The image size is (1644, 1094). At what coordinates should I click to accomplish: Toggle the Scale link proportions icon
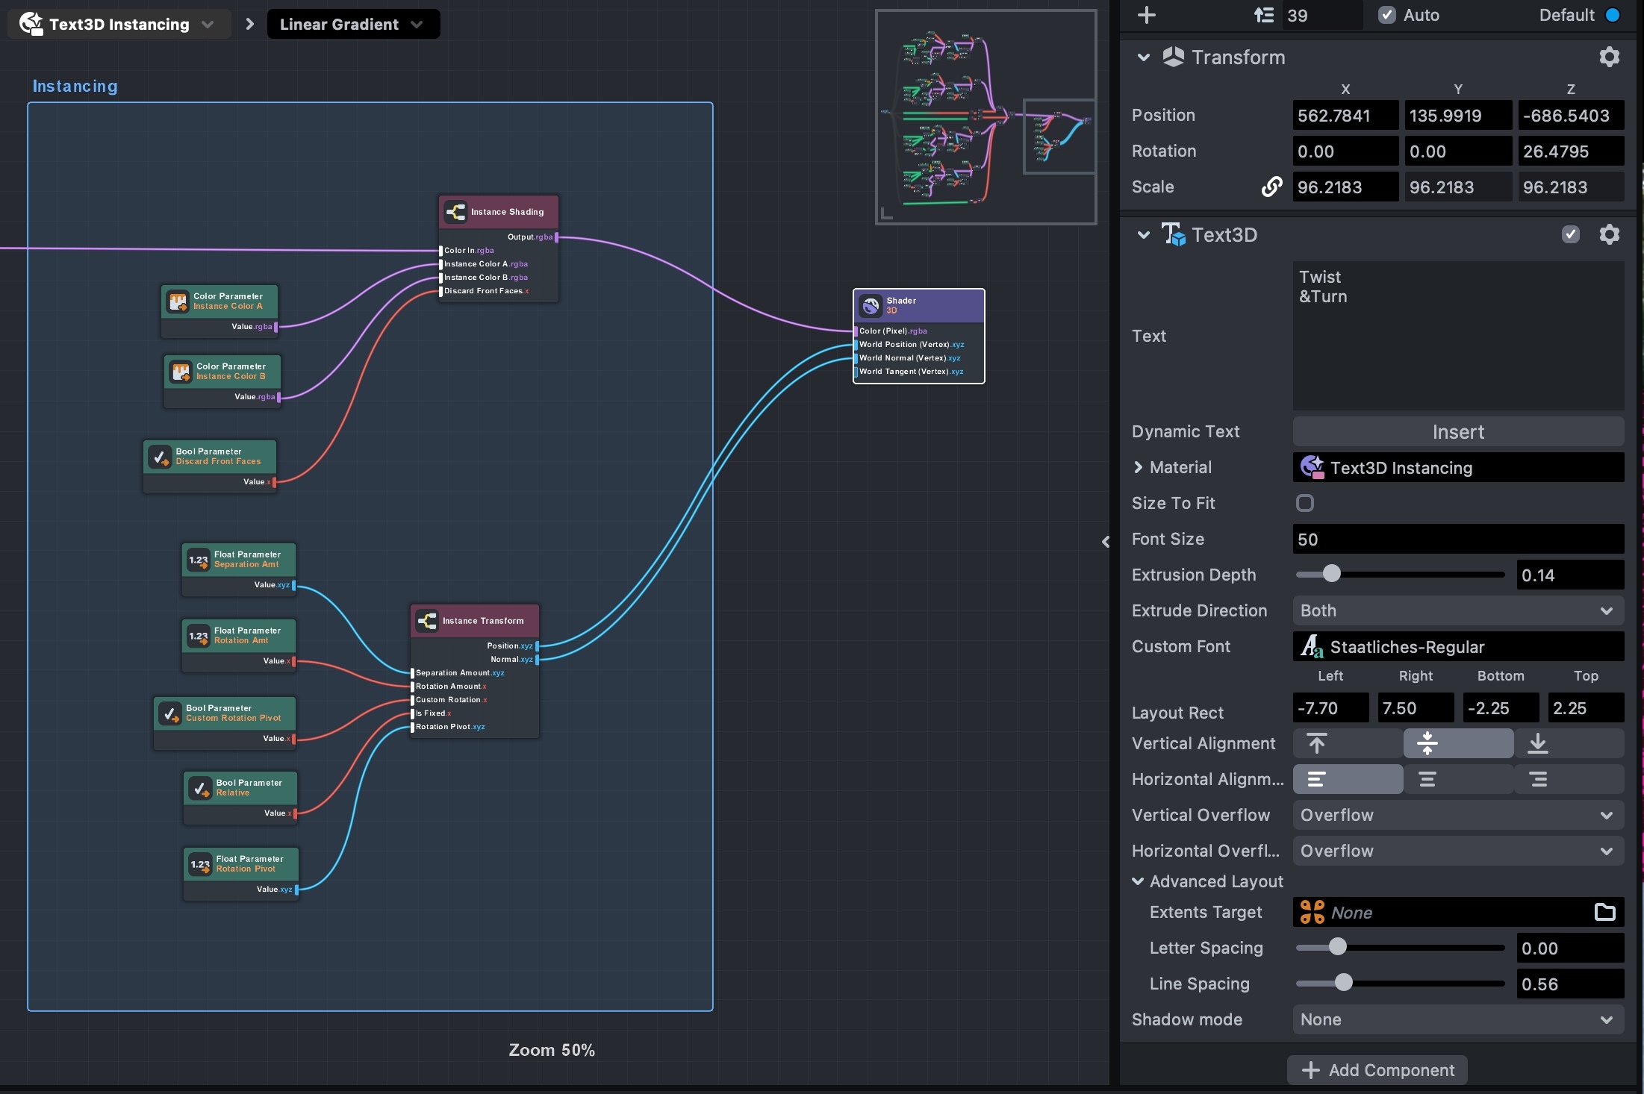pyautogui.click(x=1271, y=187)
